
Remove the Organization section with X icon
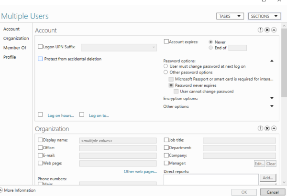click(267, 129)
